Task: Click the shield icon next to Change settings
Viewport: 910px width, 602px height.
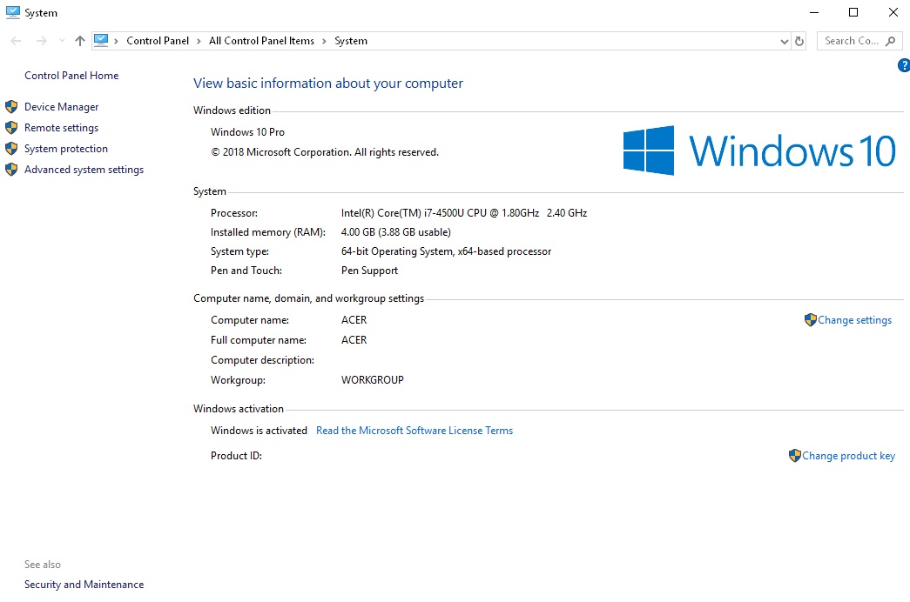Action: (x=810, y=320)
